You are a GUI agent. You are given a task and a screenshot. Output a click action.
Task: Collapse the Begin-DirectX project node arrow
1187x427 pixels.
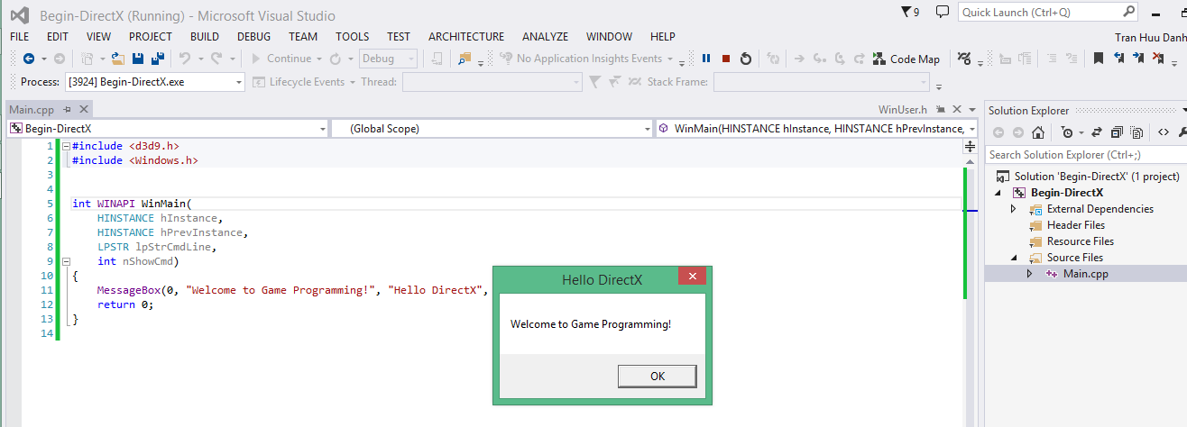click(x=998, y=193)
